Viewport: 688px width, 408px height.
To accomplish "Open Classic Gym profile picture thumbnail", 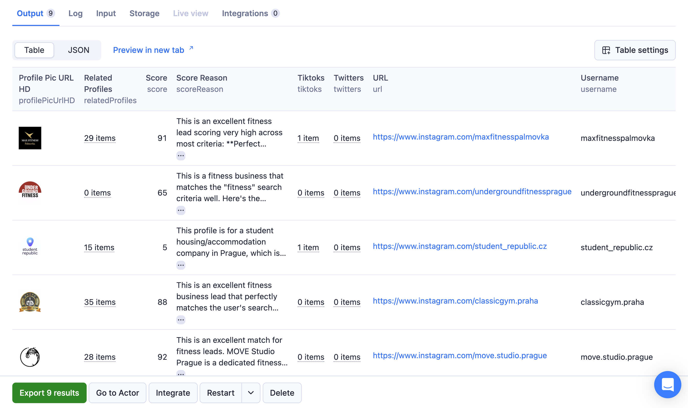I will [30, 302].
